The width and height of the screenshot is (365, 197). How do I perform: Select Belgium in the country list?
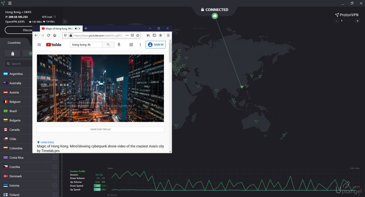pyautogui.click(x=16, y=102)
